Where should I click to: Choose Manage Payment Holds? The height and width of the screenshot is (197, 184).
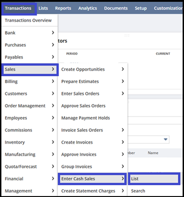[x=86, y=118]
